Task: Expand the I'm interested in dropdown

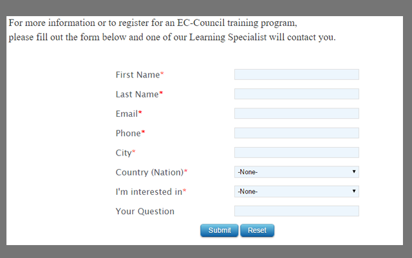Action: coord(296,192)
